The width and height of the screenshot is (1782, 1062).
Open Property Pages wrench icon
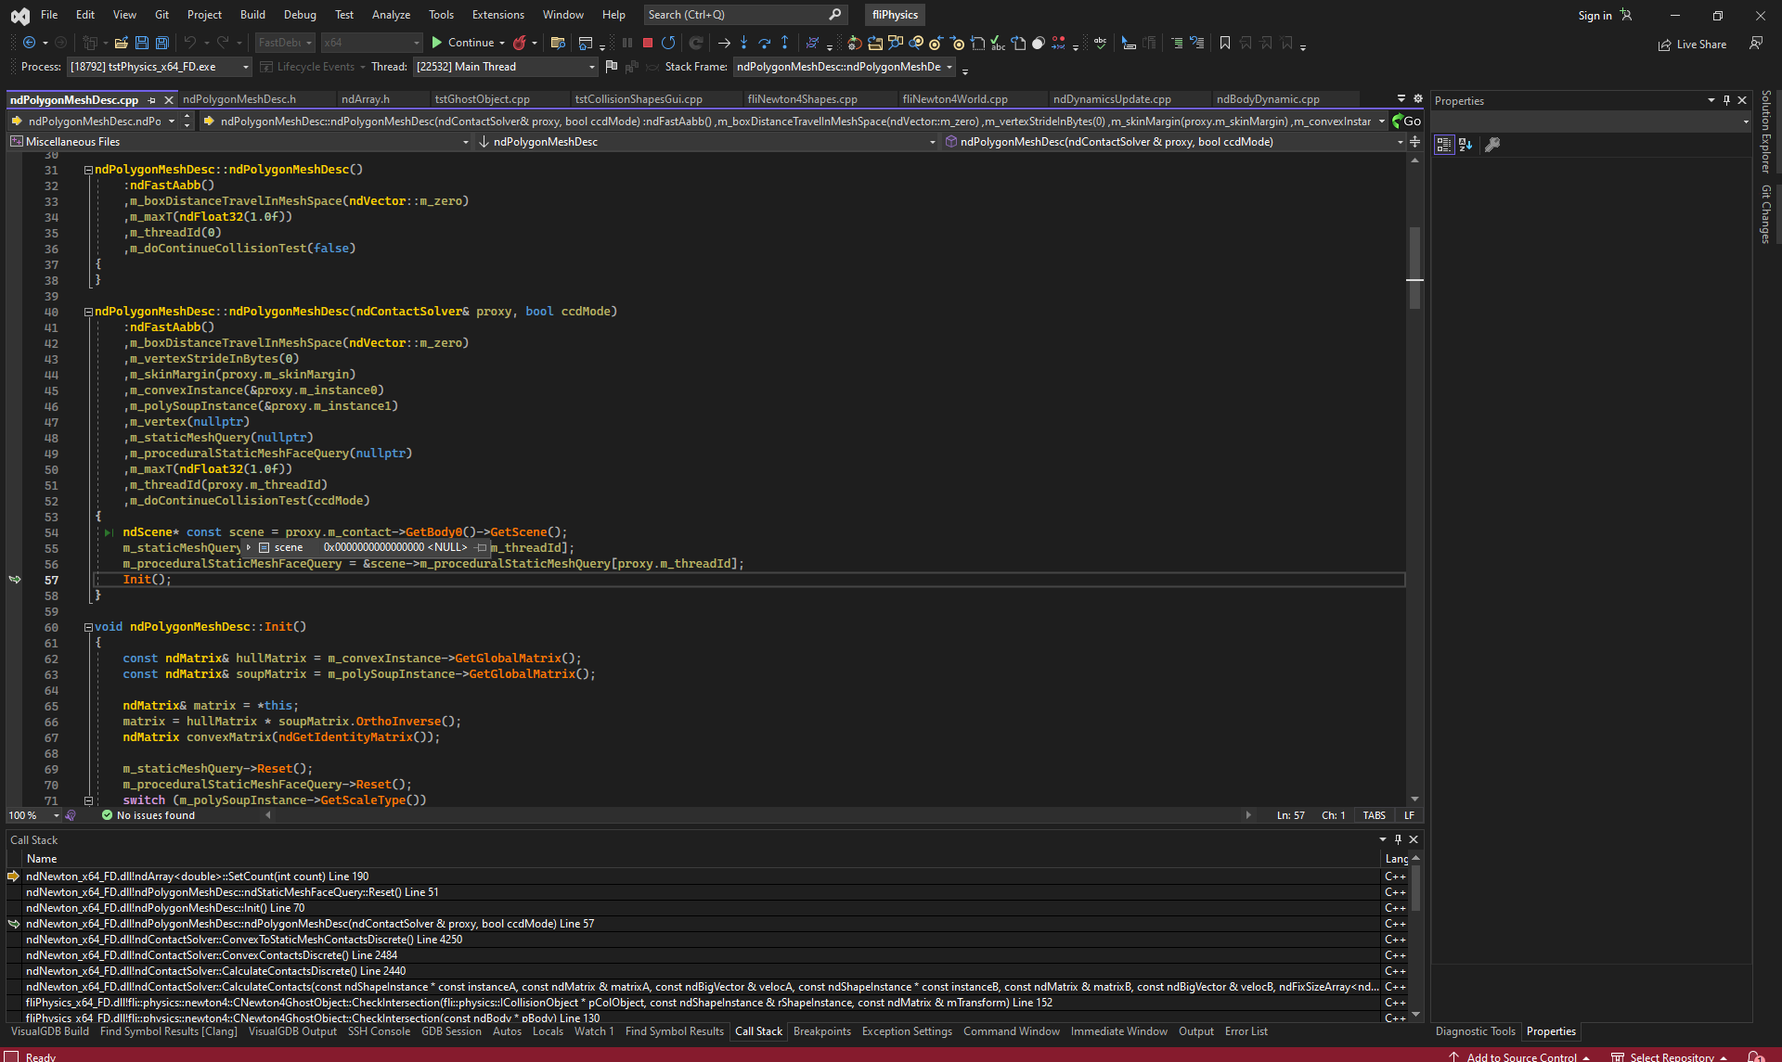coord(1492,145)
